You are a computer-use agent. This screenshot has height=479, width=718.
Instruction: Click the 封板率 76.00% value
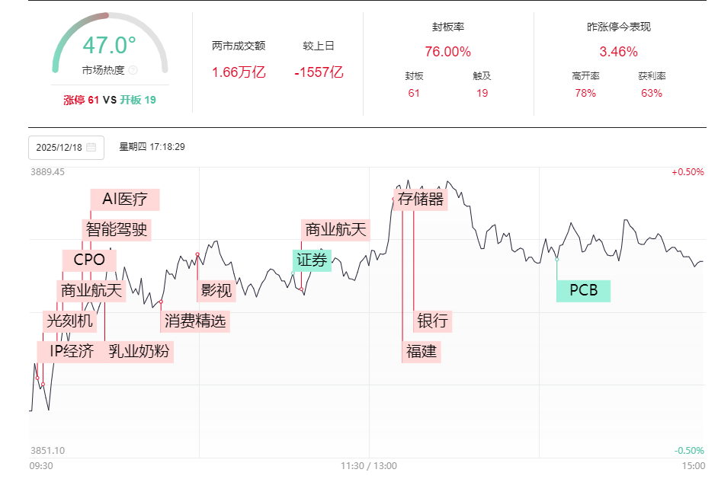coord(447,52)
